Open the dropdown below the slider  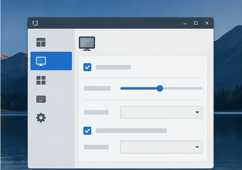pyautogui.click(x=161, y=112)
